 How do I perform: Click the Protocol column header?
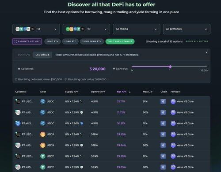point(175,92)
